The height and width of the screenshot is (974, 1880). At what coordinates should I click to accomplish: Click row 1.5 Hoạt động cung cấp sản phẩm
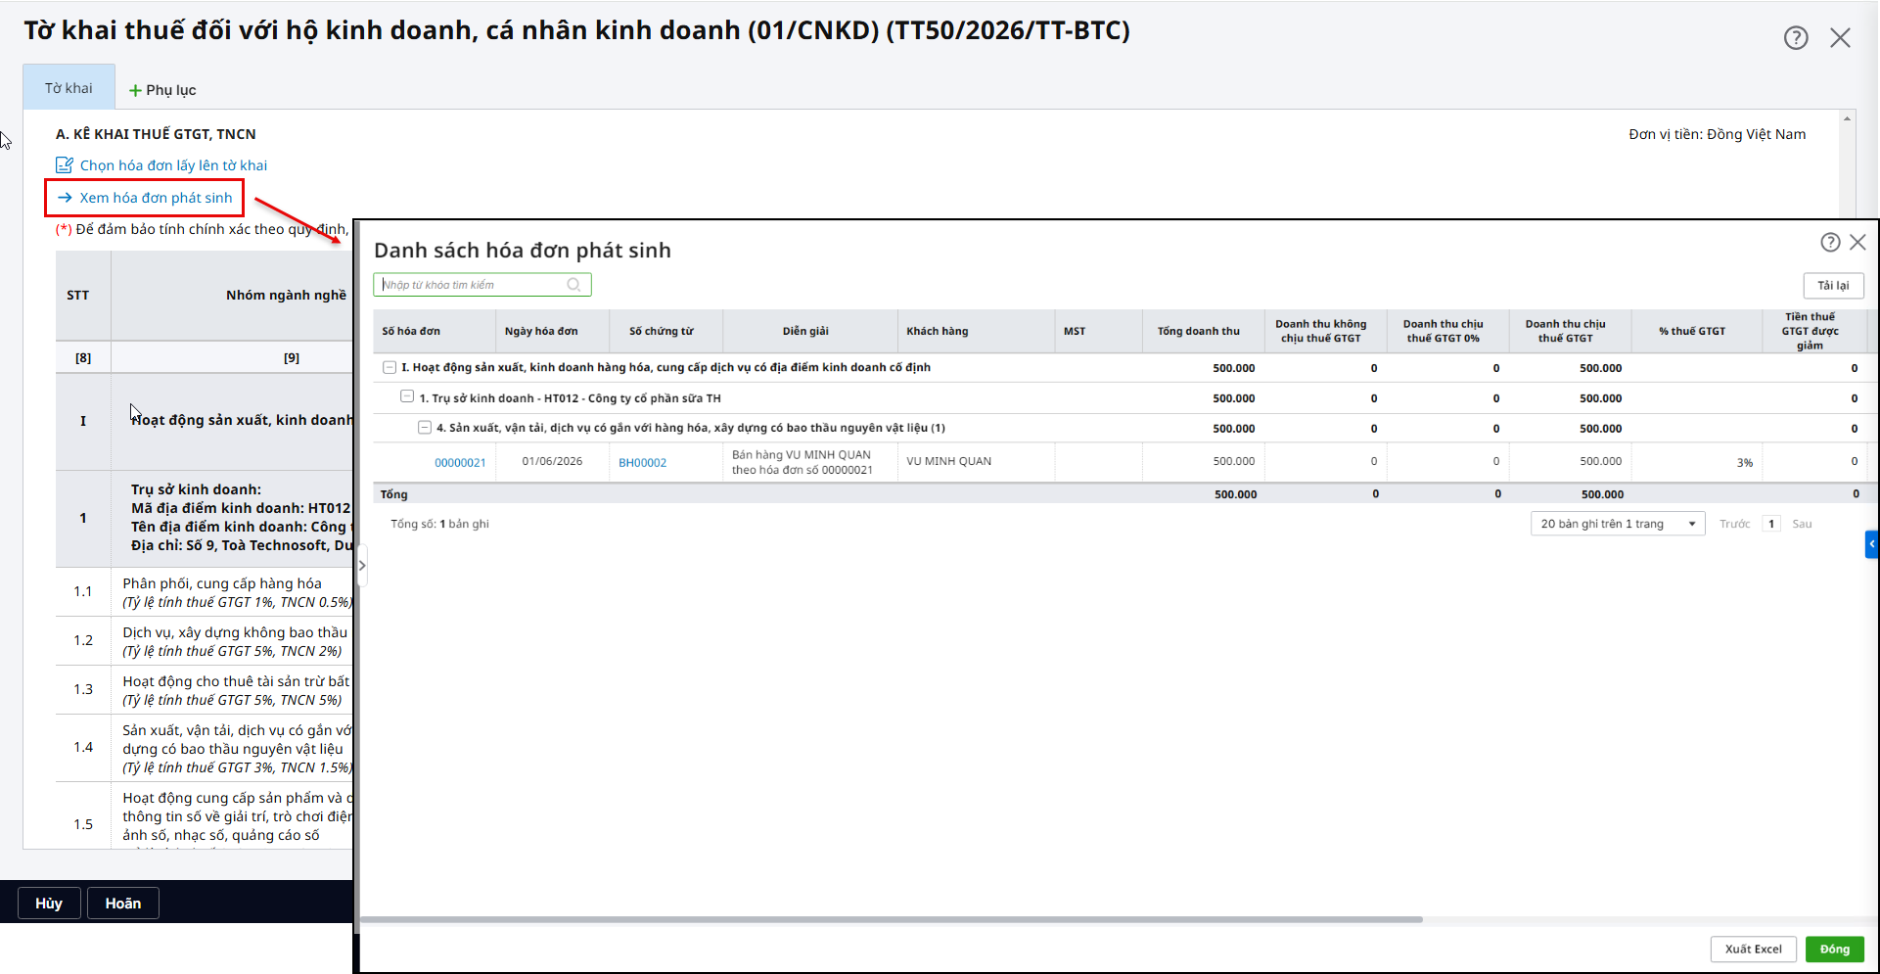tap(204, 816)
